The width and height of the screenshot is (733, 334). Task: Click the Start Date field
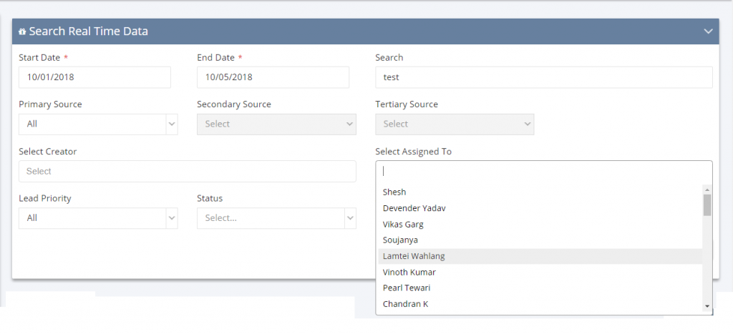point(95,77)
